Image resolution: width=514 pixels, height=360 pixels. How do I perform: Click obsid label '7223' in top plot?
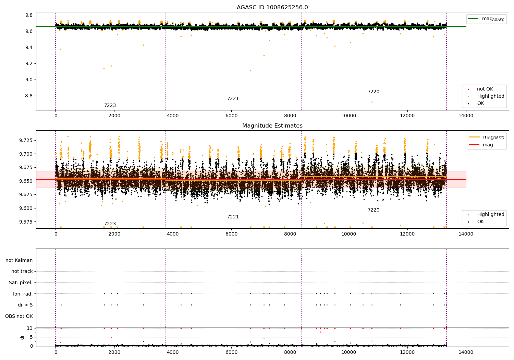pos(110,106)
